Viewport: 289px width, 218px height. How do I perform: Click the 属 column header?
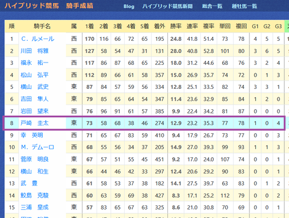pos(74,26)
